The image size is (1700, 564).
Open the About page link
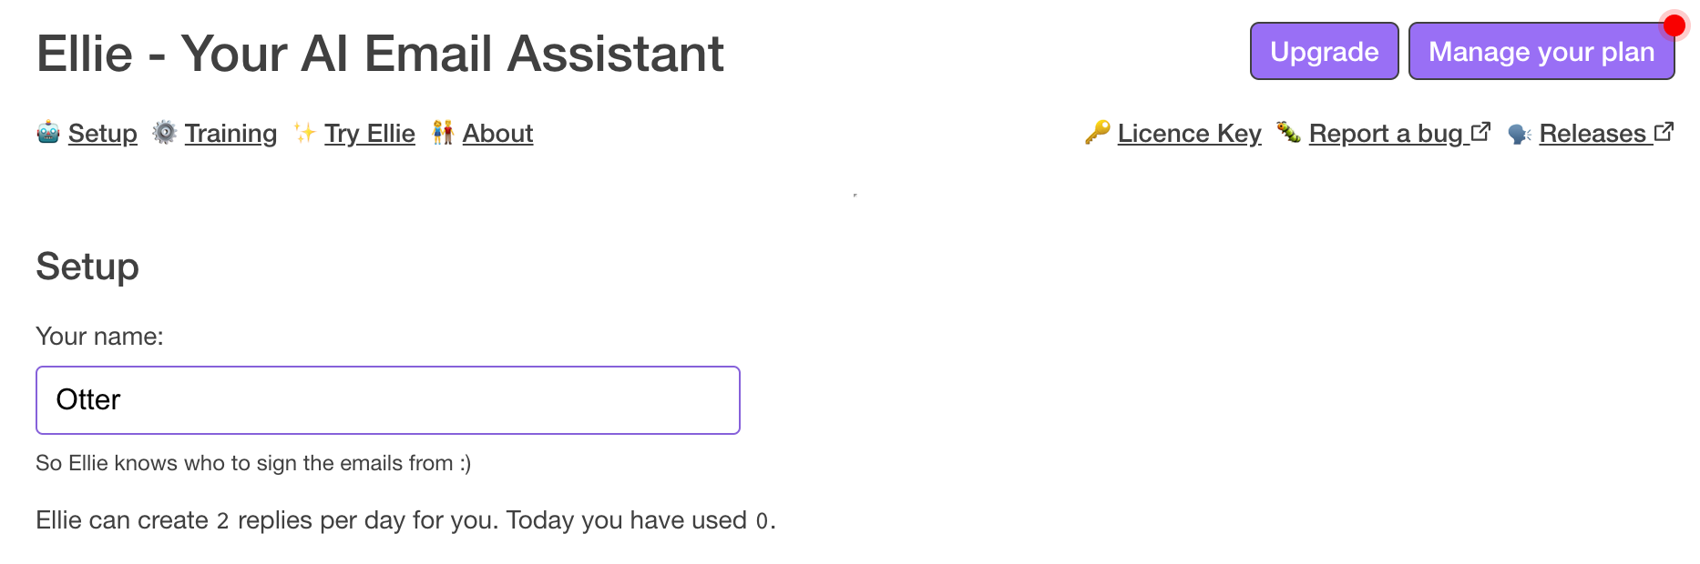(x=497, y=134)
